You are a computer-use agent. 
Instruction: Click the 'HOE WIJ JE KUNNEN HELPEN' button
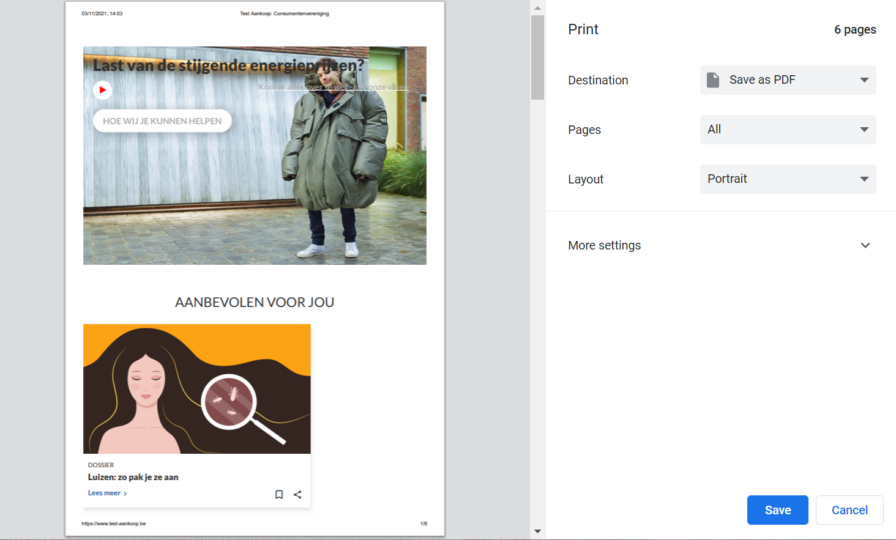(x=162, y=121)
